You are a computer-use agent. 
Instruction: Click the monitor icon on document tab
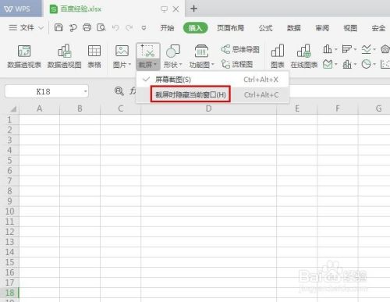click(164, 9)
